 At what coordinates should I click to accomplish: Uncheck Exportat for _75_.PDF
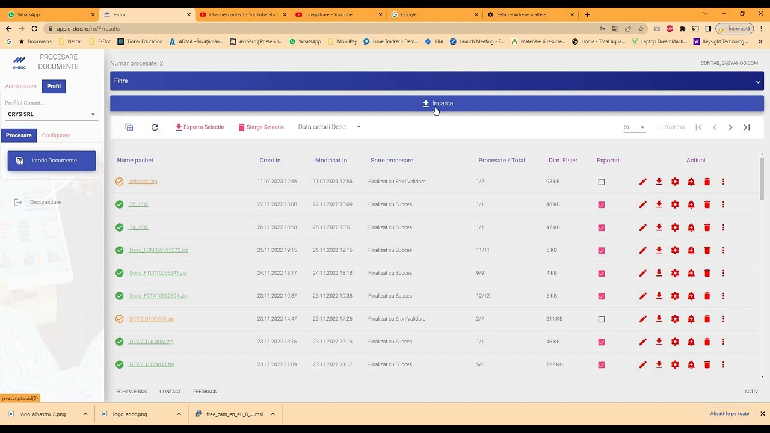click(602, 205)
